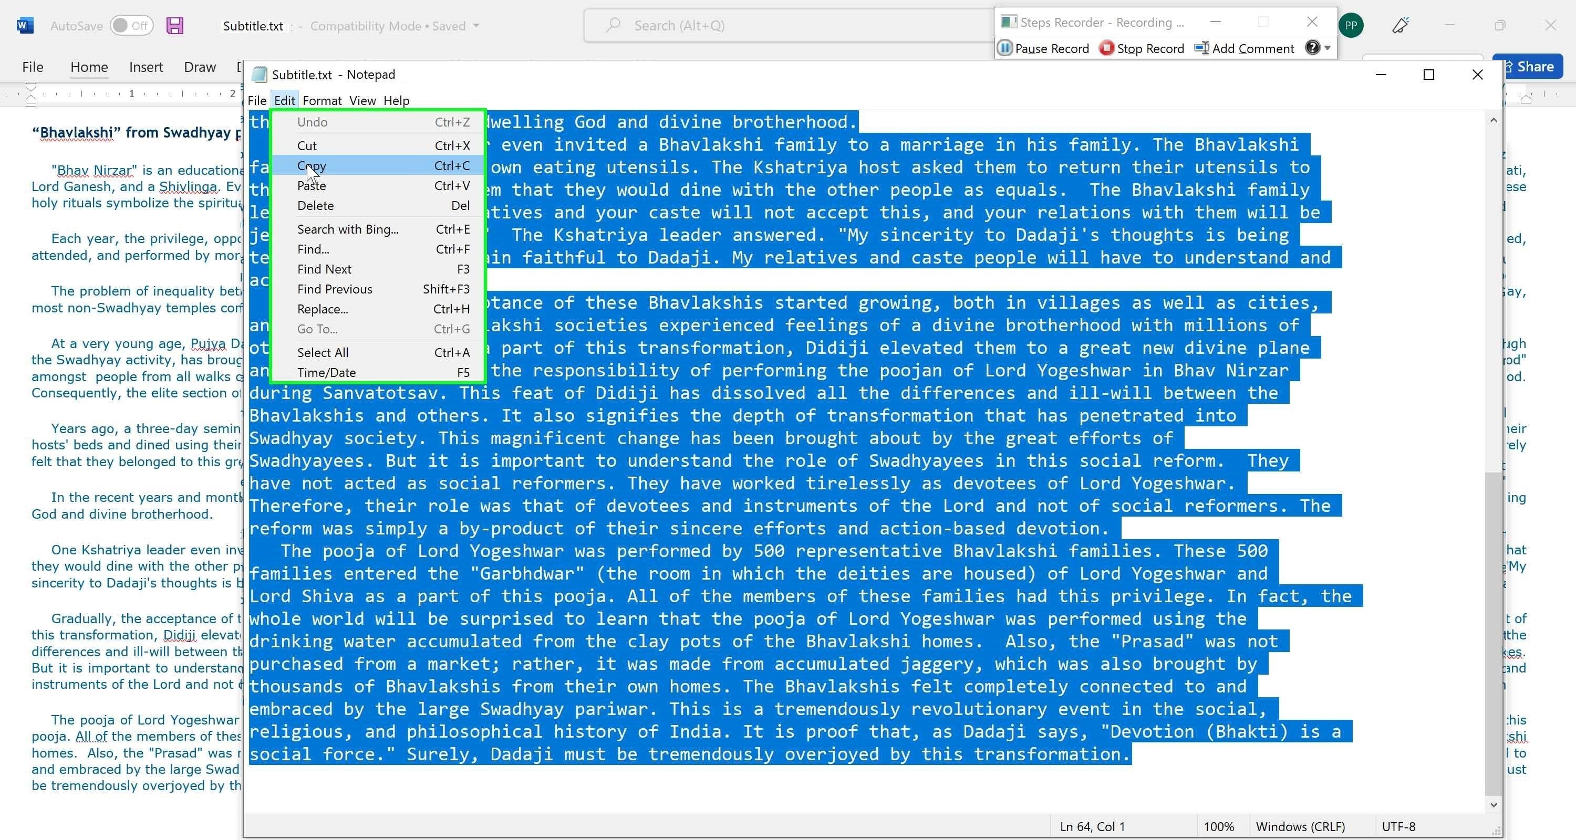Image resolution: width=1576 pixels, height=840 pixels.
Task: Minimize the Steps Recorder window
Action: (1216, 22)
